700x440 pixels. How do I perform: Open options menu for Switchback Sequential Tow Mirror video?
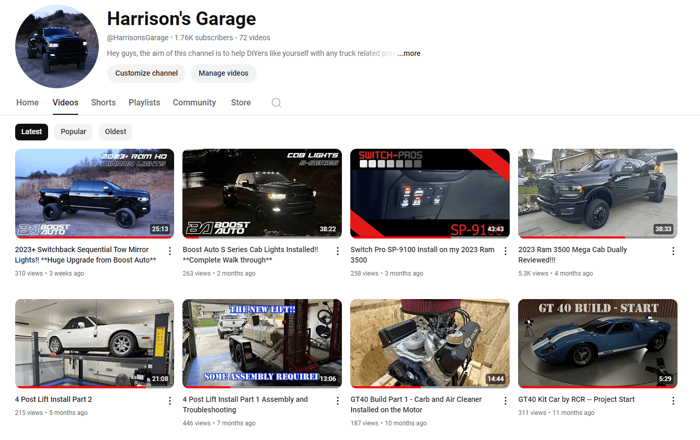(x=170, y=251)
